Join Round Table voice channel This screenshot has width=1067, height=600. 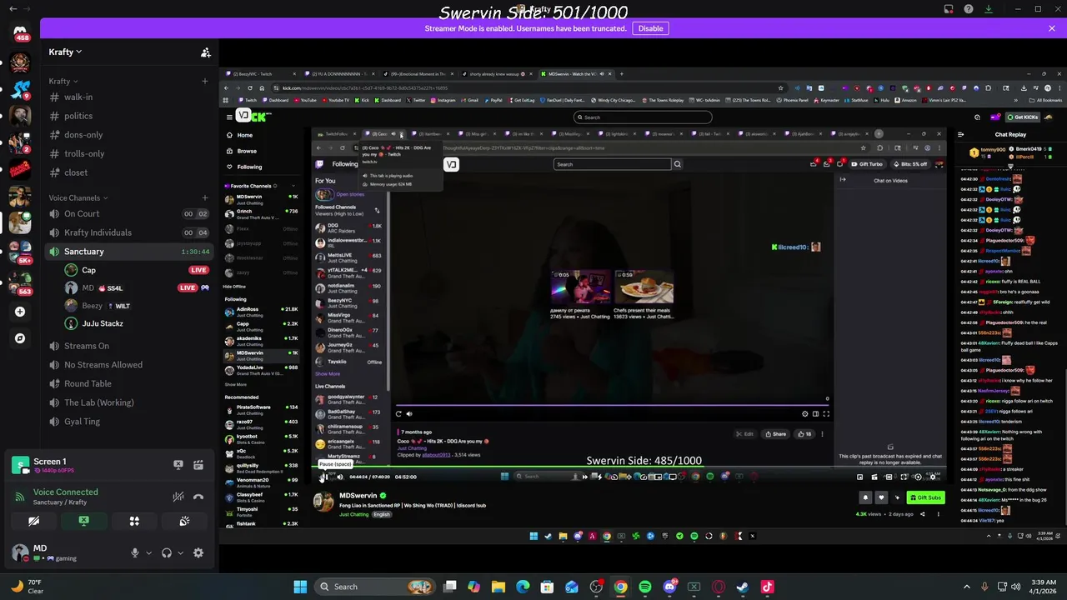coord(129,383)
